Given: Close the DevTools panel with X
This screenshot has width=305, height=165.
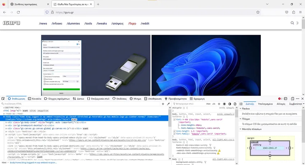Looking at the screenshot, I should click(302, 99).
